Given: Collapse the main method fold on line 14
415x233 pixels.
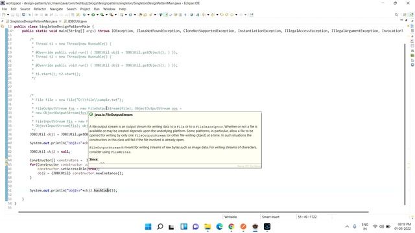Looking at the screenshot, I should click(12, 31).
